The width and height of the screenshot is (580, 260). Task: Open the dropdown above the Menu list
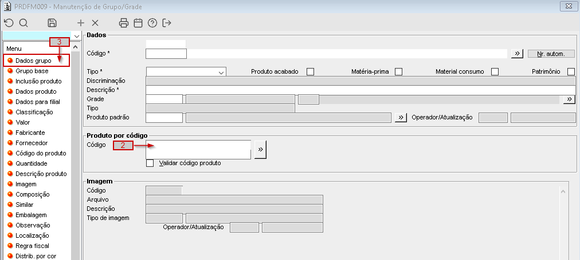77,36
